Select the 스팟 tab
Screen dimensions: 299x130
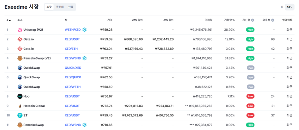(x=49, y=7)
